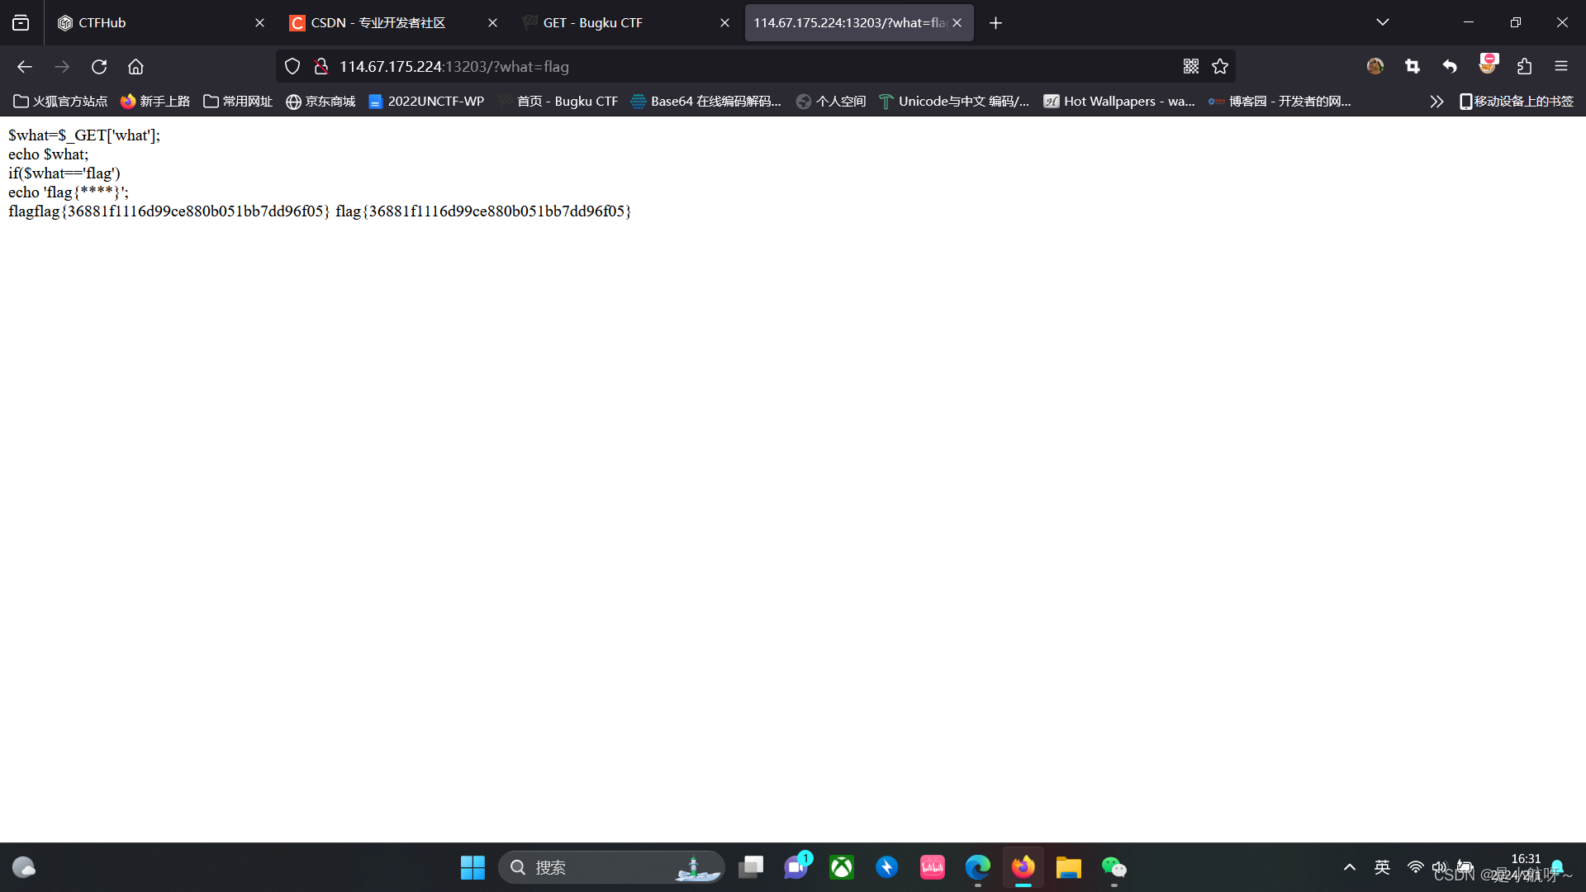Open the QR code generator icon
The height and width of the screenshot is (892, 1586).
pyautogui.click(x=1190, y=67)
